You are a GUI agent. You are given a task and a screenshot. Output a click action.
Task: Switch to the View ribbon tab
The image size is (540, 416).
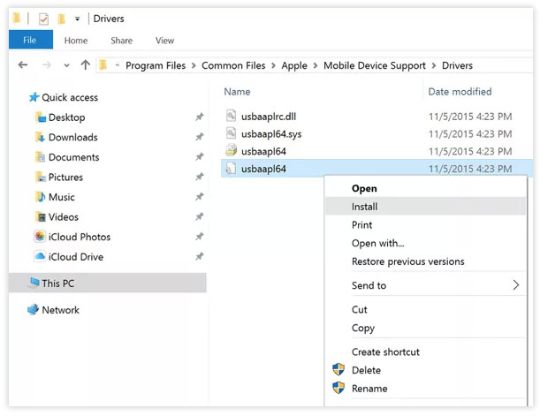point(164,41)
